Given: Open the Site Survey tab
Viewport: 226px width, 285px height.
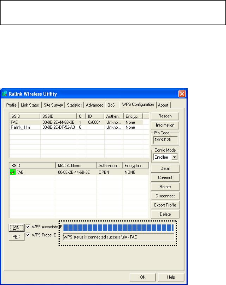Looking at the screenshot, I should coord(53,105).
